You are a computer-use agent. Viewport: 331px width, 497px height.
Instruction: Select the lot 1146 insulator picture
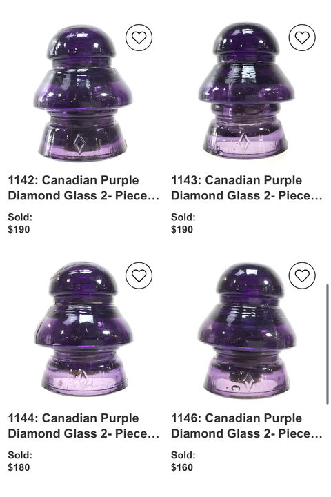point(247,330)
